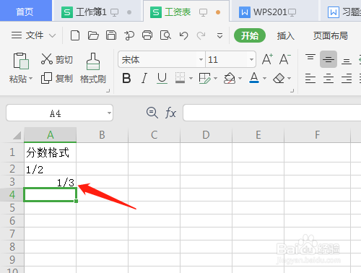Open clipboard group dialog launcher
Screen dimensions: 361x273
108,90
